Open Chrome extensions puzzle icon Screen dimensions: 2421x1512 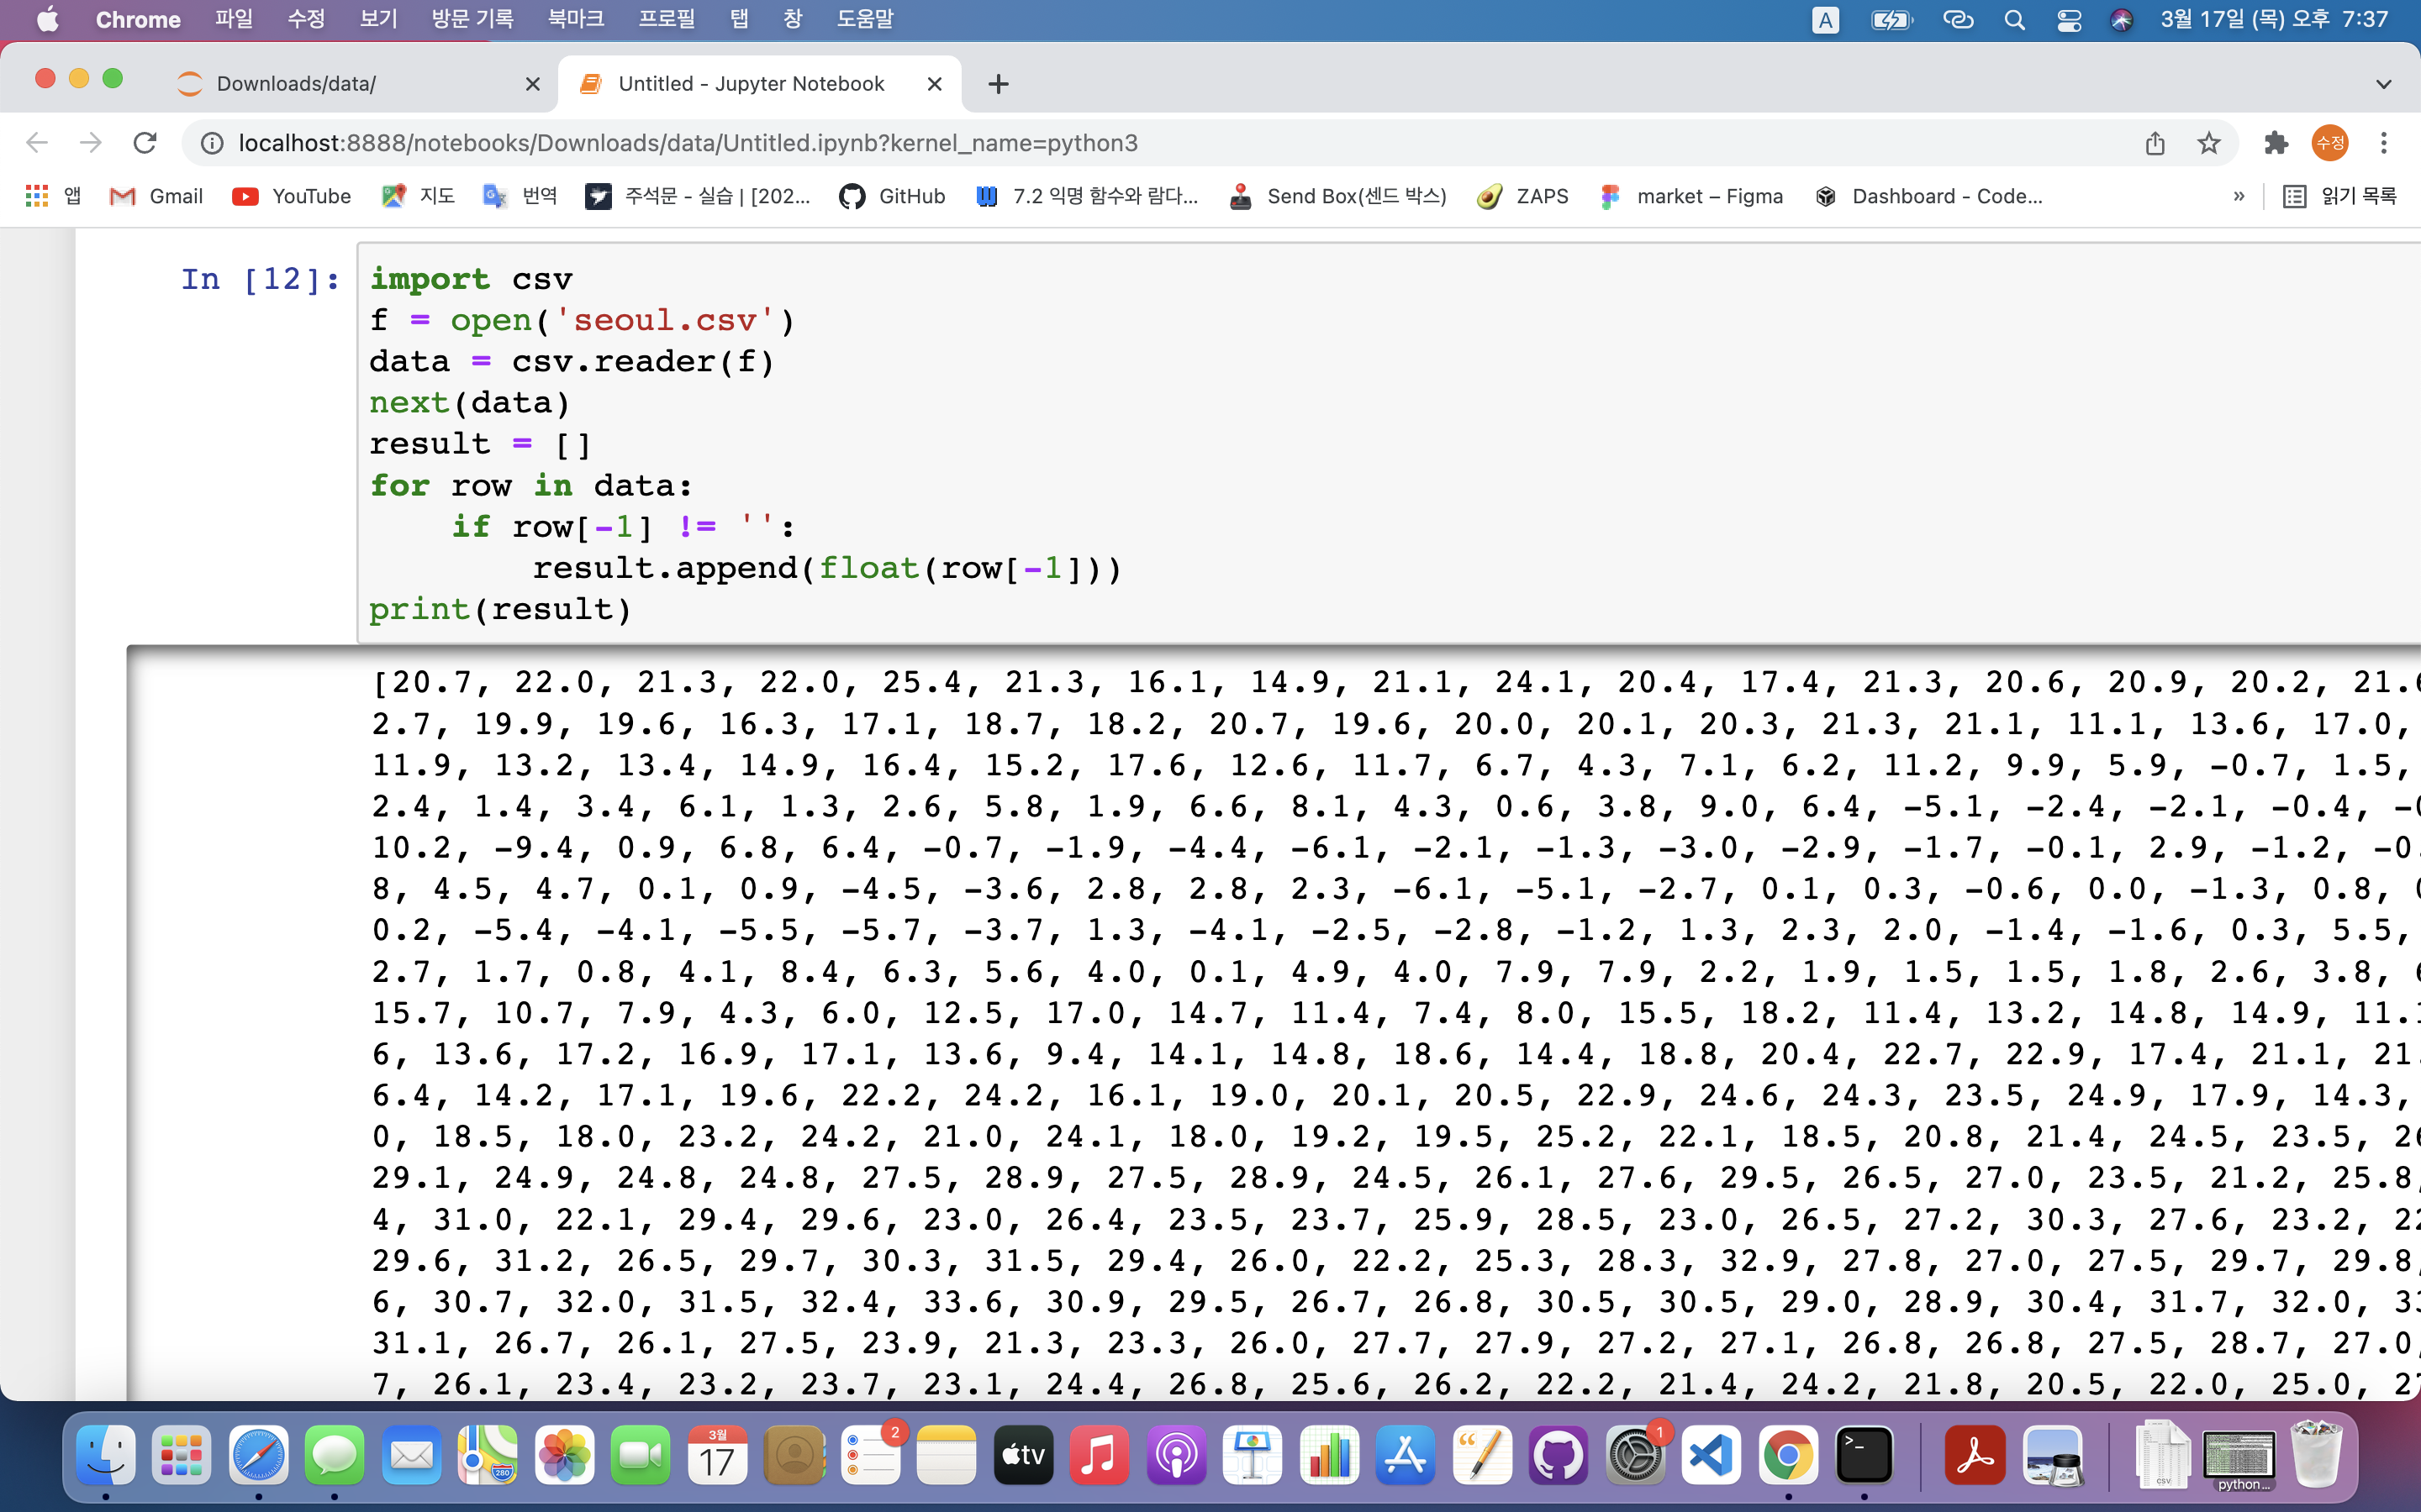pos(2276,143)
